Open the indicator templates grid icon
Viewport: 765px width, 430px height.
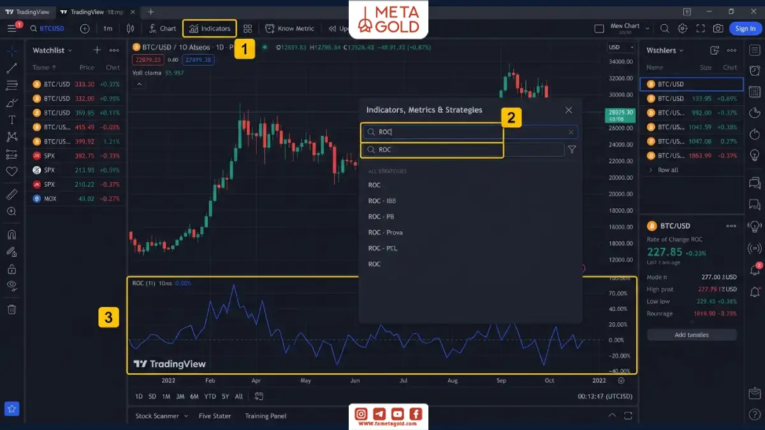tap(248, 29)
